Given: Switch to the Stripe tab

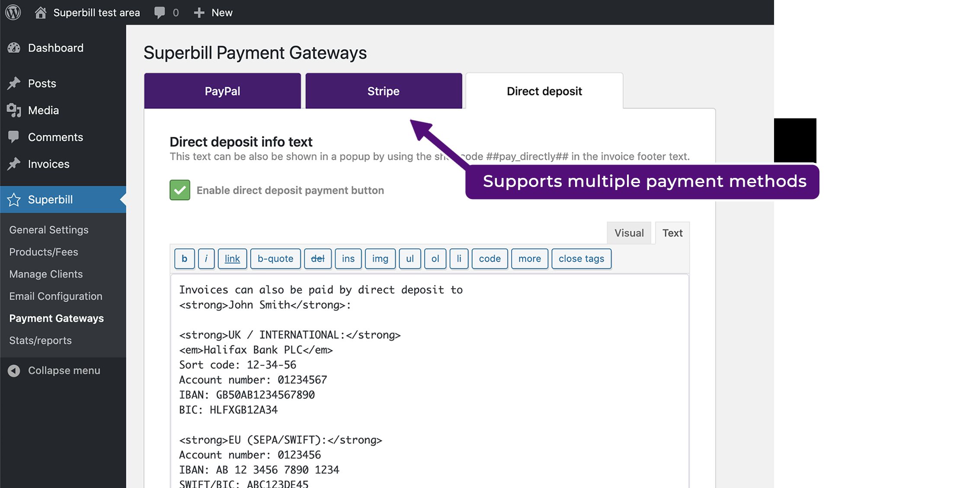Looking at the screenshot, I should (384, 91).
